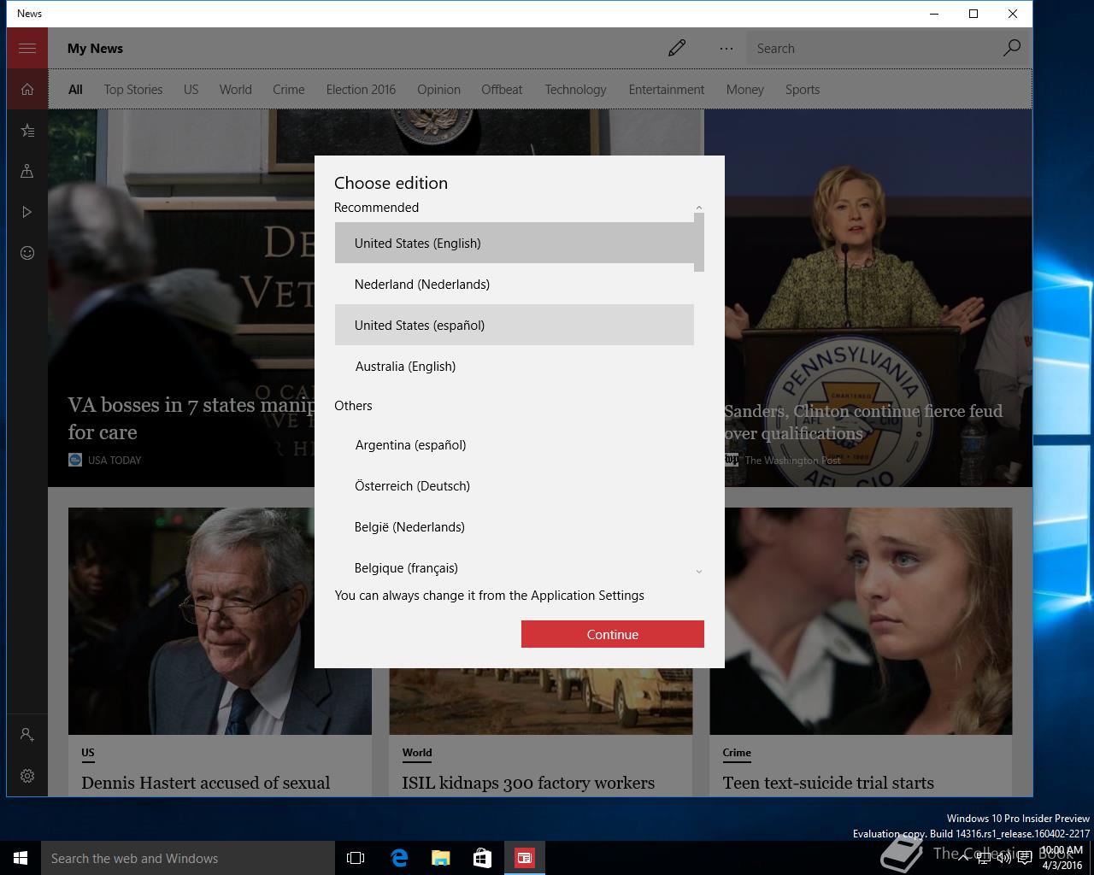Switch to the Entertainment tab
Screen dimensions: 1094x875
point(667,90)
